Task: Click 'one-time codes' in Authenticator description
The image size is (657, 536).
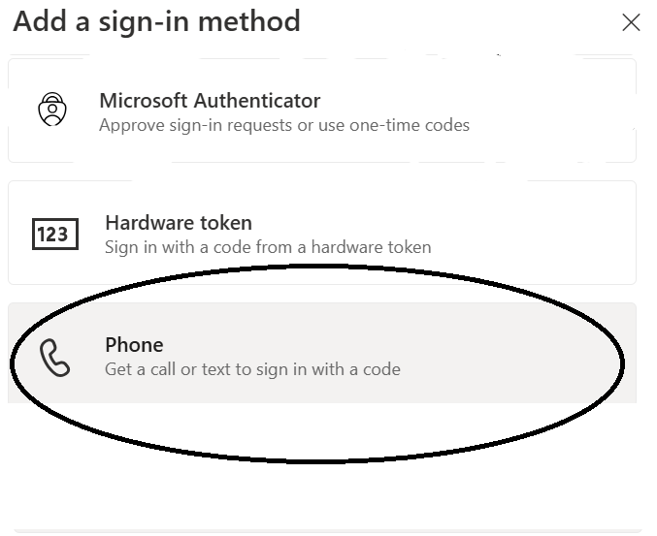Action: (x=410, y=125)
